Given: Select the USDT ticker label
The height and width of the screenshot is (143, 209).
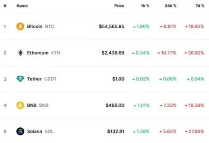Looking at the screenshot, I should click(x=50, y=79).
